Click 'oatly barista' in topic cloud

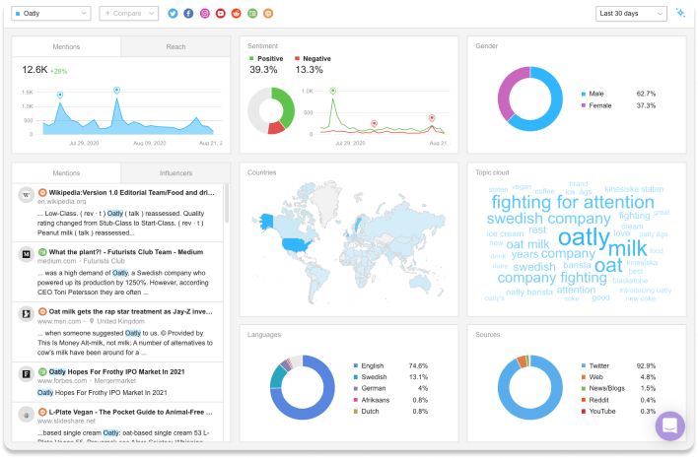(529, 293)
